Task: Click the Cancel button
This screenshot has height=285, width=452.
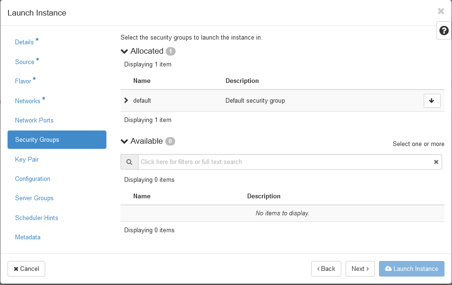Action: pyautogui.click(x=26, y=269)
